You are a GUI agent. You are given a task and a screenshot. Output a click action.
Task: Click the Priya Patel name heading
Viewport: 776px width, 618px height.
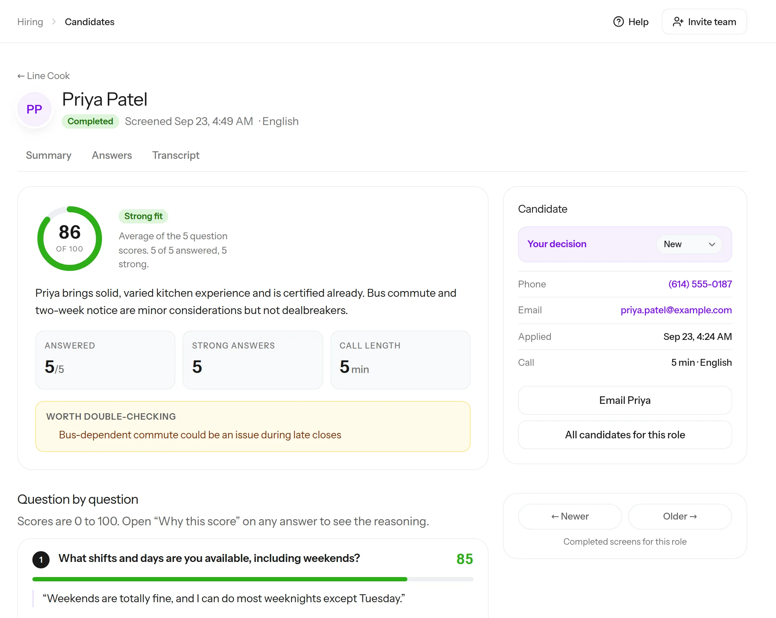click(105, 99)
